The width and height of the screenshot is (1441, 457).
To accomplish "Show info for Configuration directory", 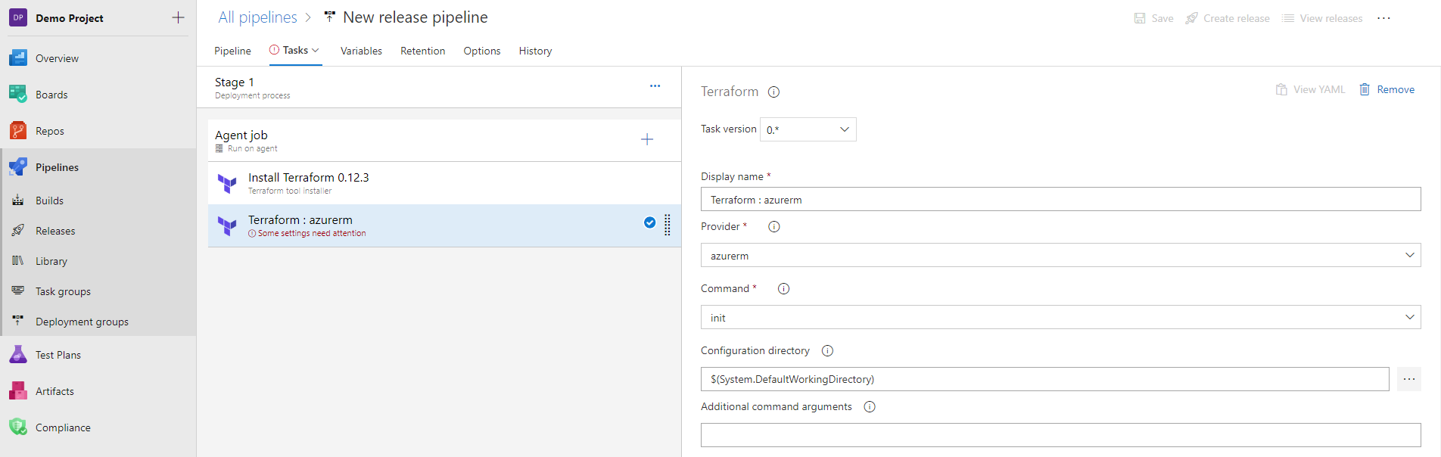I will (x=828, y=351).
